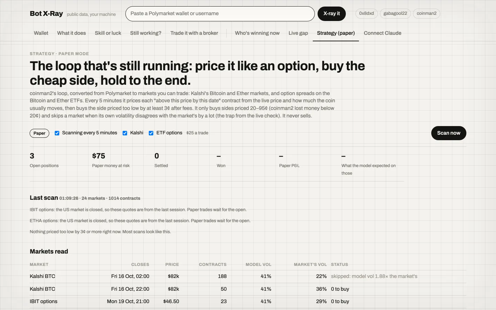Select the Strategy (paper) tab
This screenshot has height=310, width=496.
point(336,33)
